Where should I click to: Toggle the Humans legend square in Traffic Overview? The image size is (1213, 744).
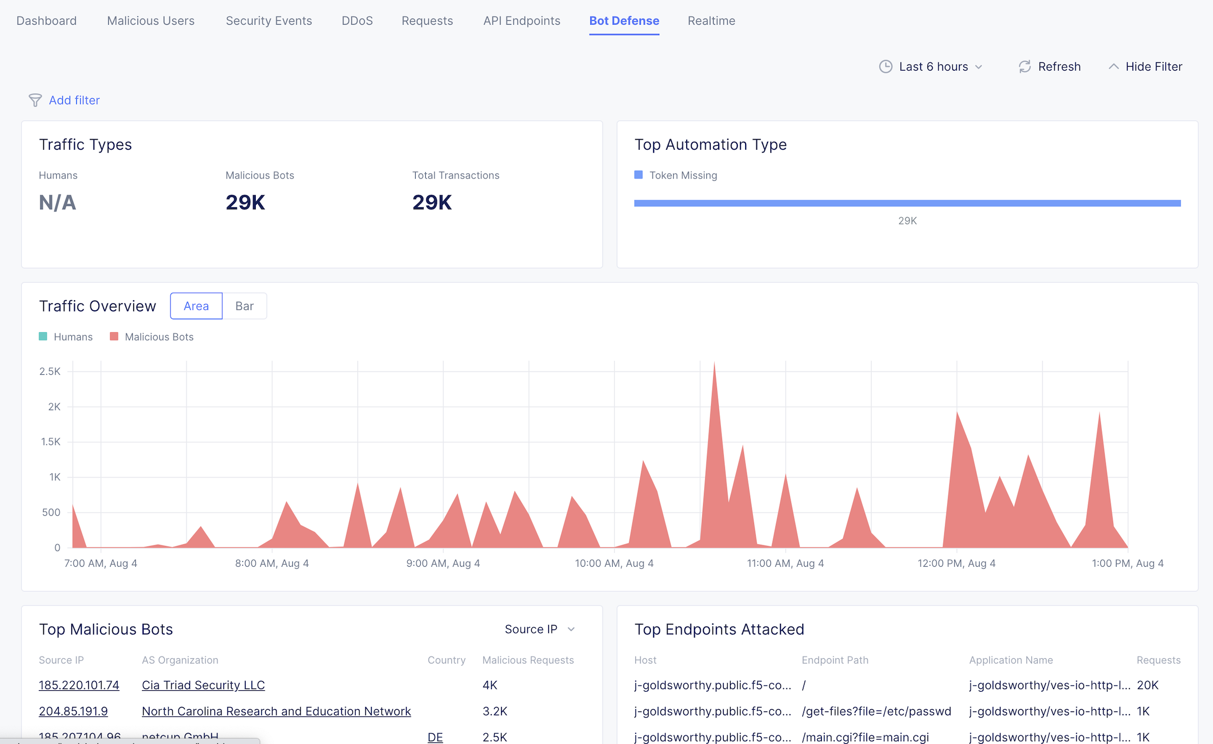pos(43,337)
